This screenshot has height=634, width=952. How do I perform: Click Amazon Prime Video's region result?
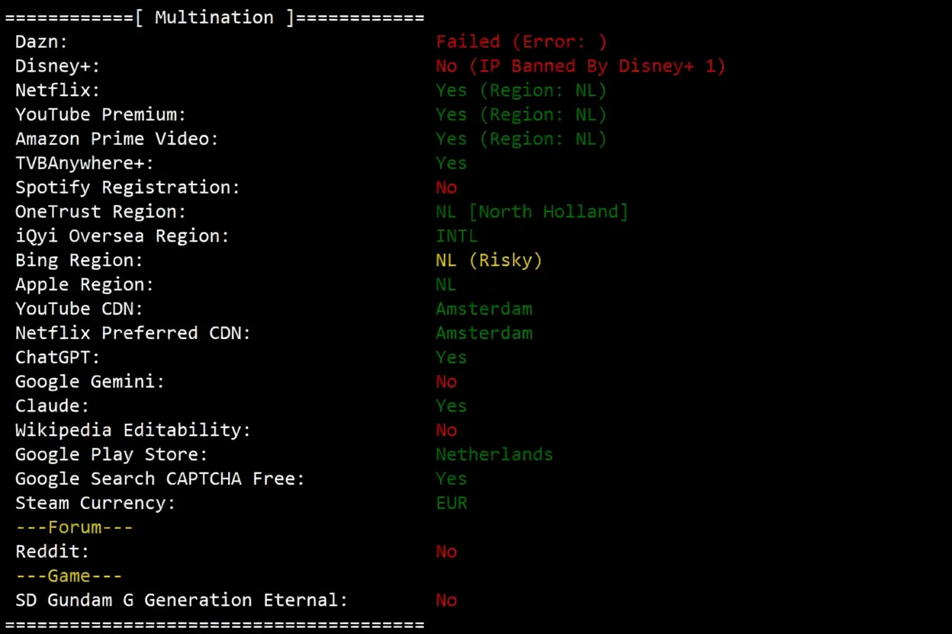point(521,139)
